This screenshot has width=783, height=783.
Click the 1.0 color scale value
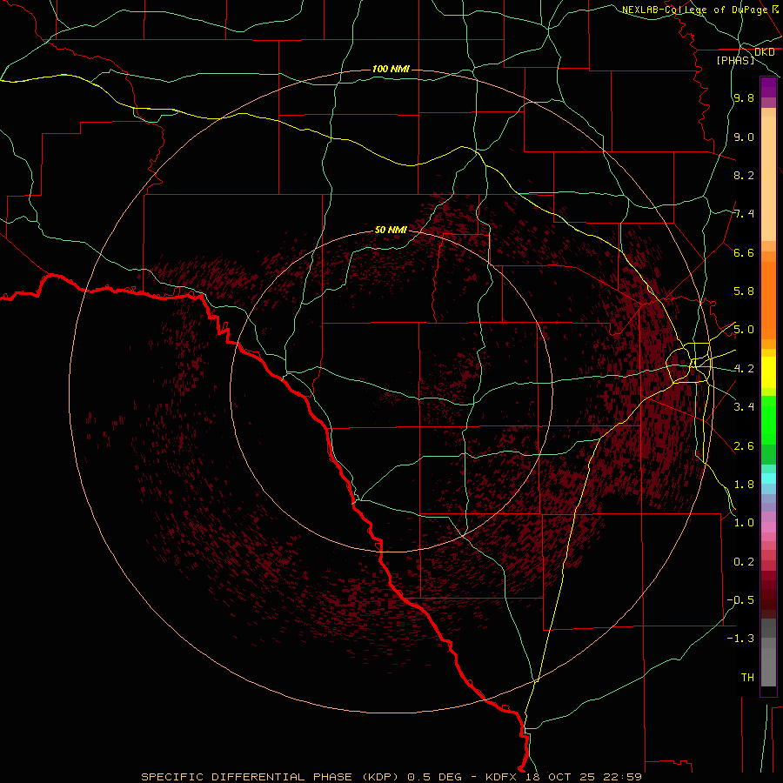point(744,523)
